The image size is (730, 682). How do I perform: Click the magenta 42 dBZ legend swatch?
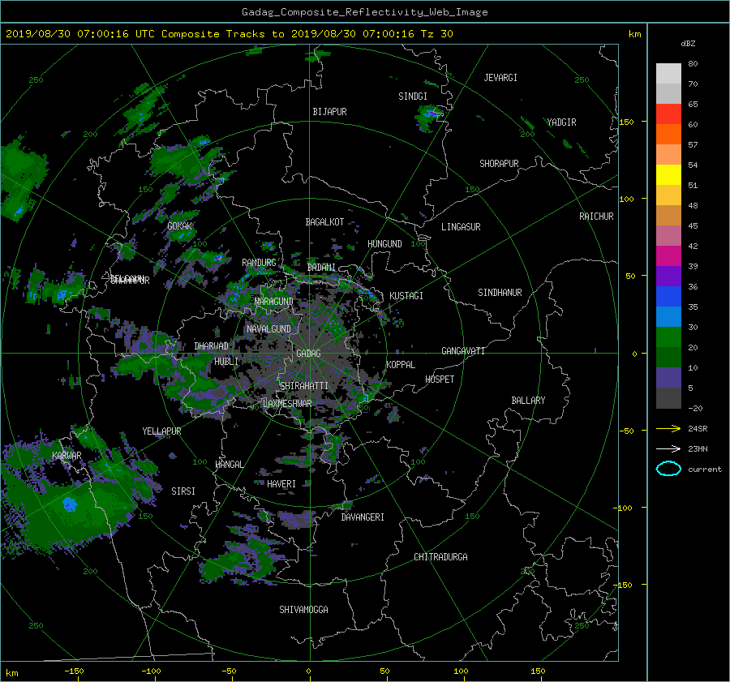668,256
